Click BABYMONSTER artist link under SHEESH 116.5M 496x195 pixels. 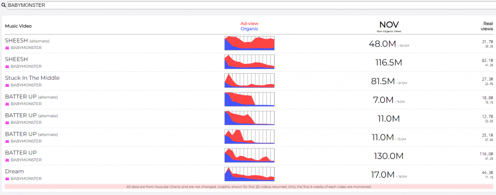26,67
